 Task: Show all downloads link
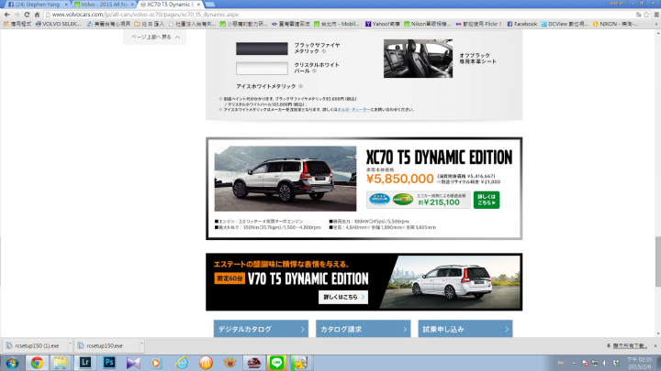(627, 345)
